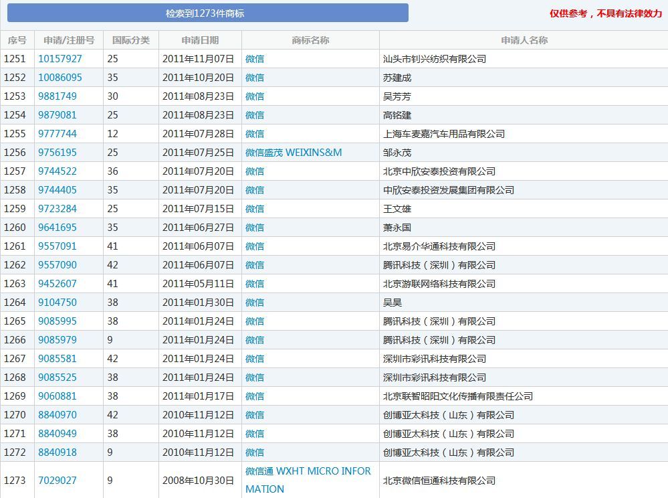668x498 pixels.
Task: Click the 微信通 WXHT MICRO INFORMATION trademark
Action: [x=308, y=480]
